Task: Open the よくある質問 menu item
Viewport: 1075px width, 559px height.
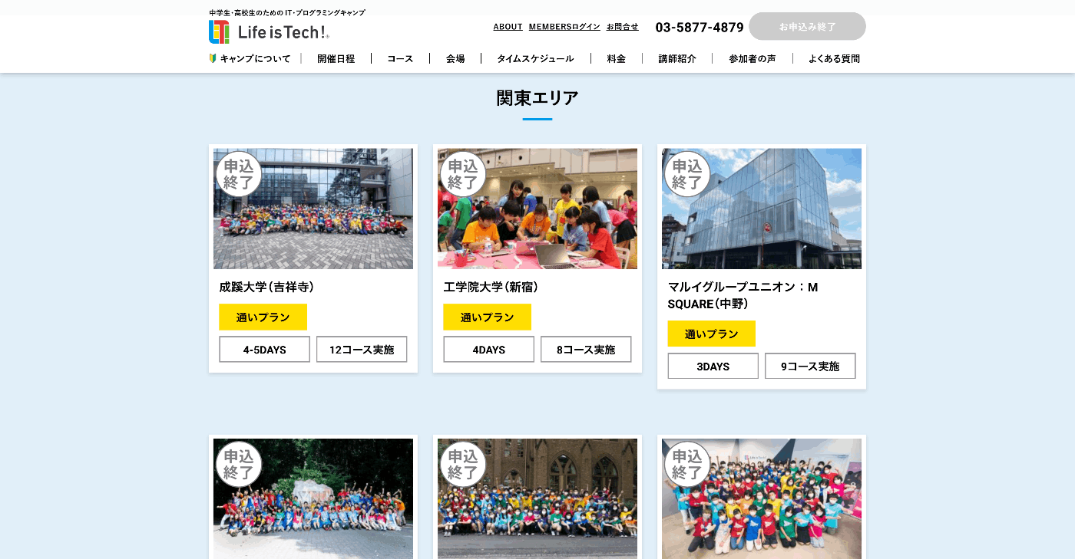Action: [x=834, y=58]
